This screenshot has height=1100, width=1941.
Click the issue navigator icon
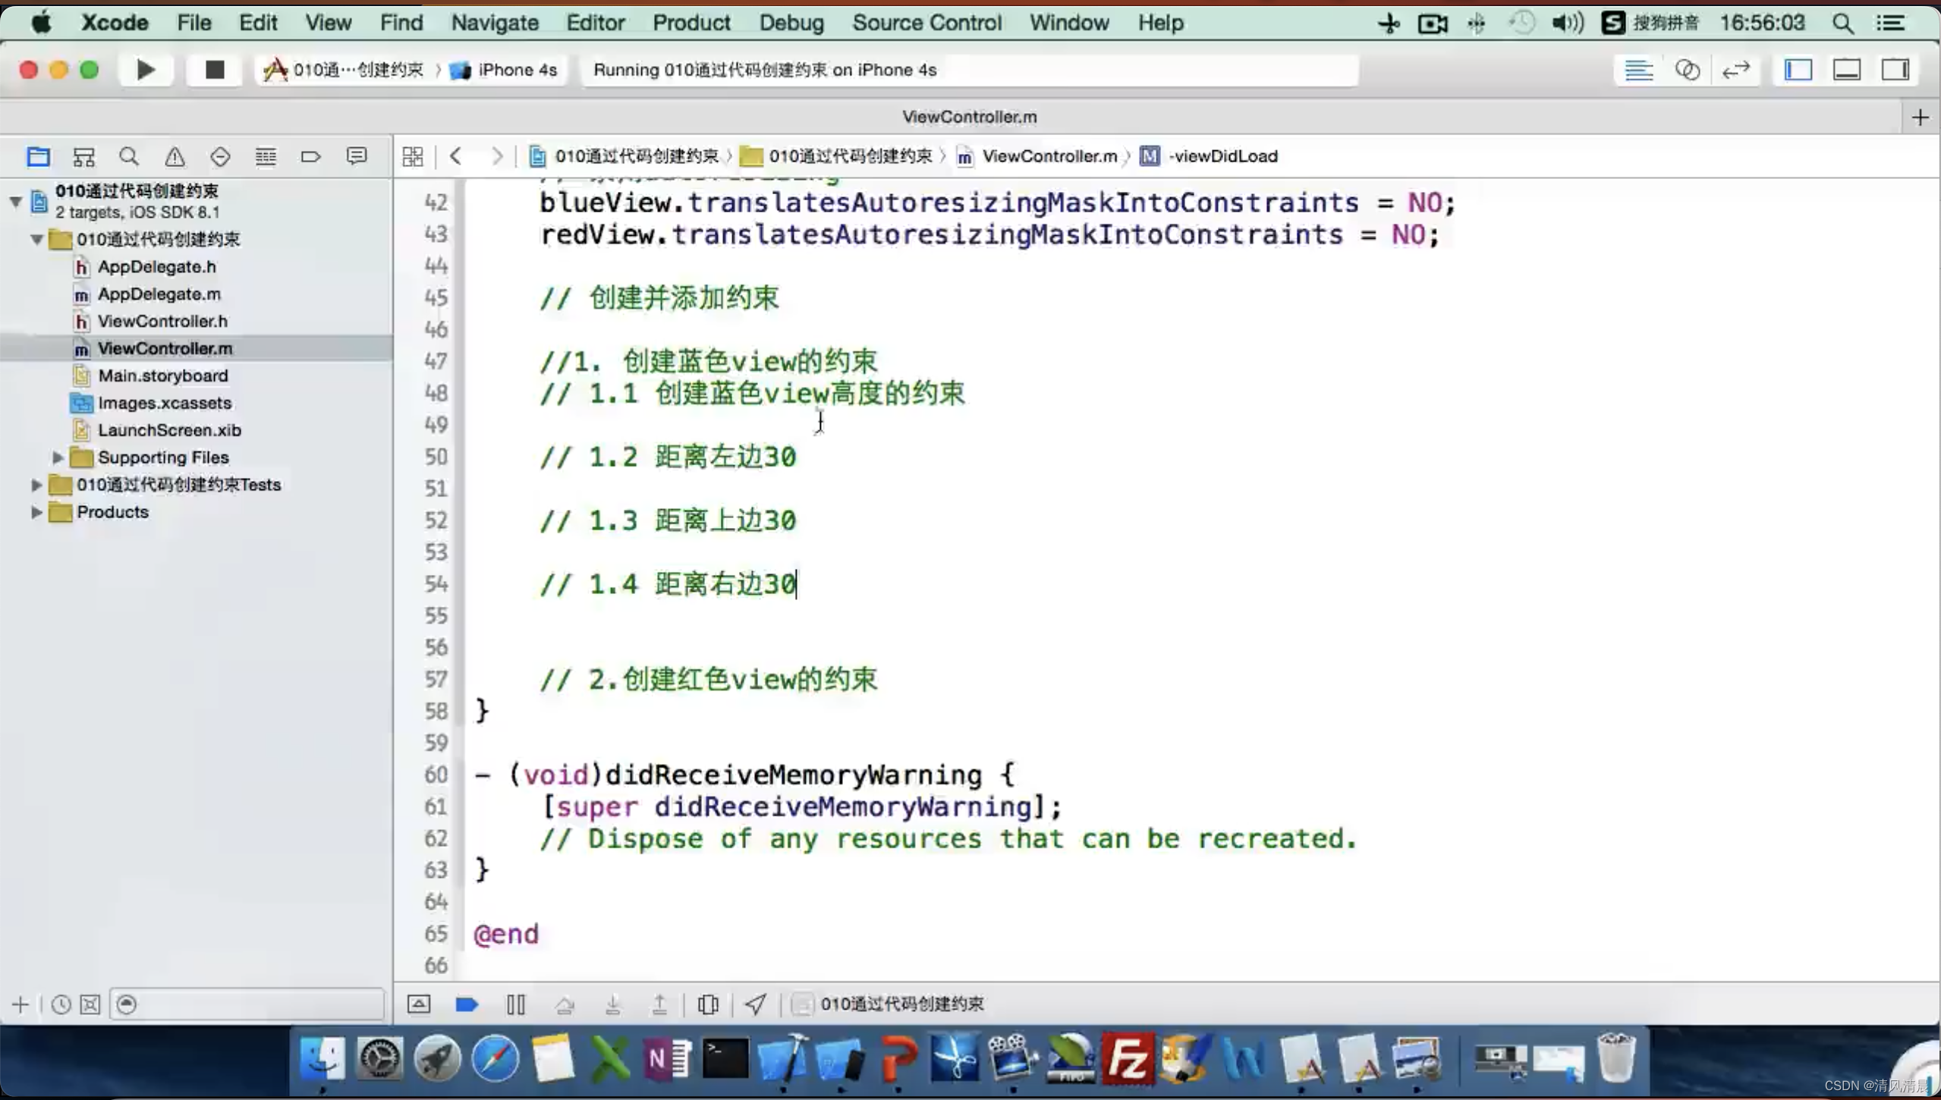(175, 156)
